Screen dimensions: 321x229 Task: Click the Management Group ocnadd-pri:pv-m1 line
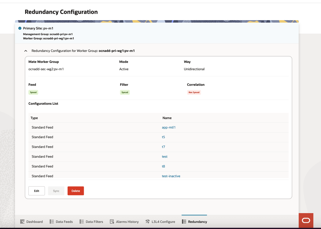tap(48, 34)
